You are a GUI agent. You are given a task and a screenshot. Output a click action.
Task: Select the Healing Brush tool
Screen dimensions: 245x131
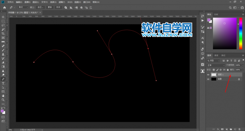pos(3,46)
